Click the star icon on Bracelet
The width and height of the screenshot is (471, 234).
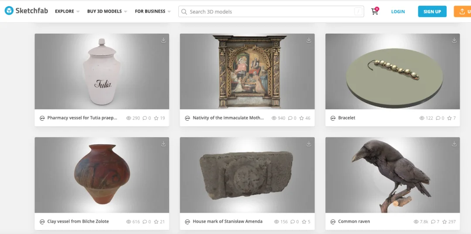(451, 118)
